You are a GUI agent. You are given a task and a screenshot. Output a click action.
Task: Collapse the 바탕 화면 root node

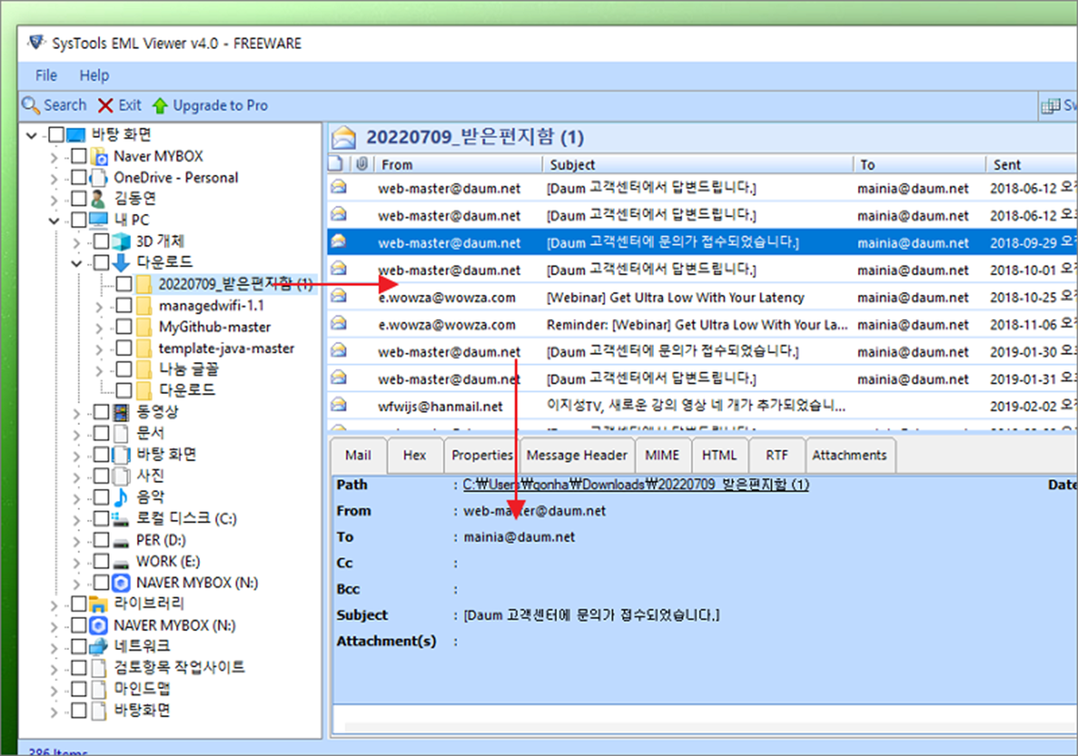(x=32, y=134)
